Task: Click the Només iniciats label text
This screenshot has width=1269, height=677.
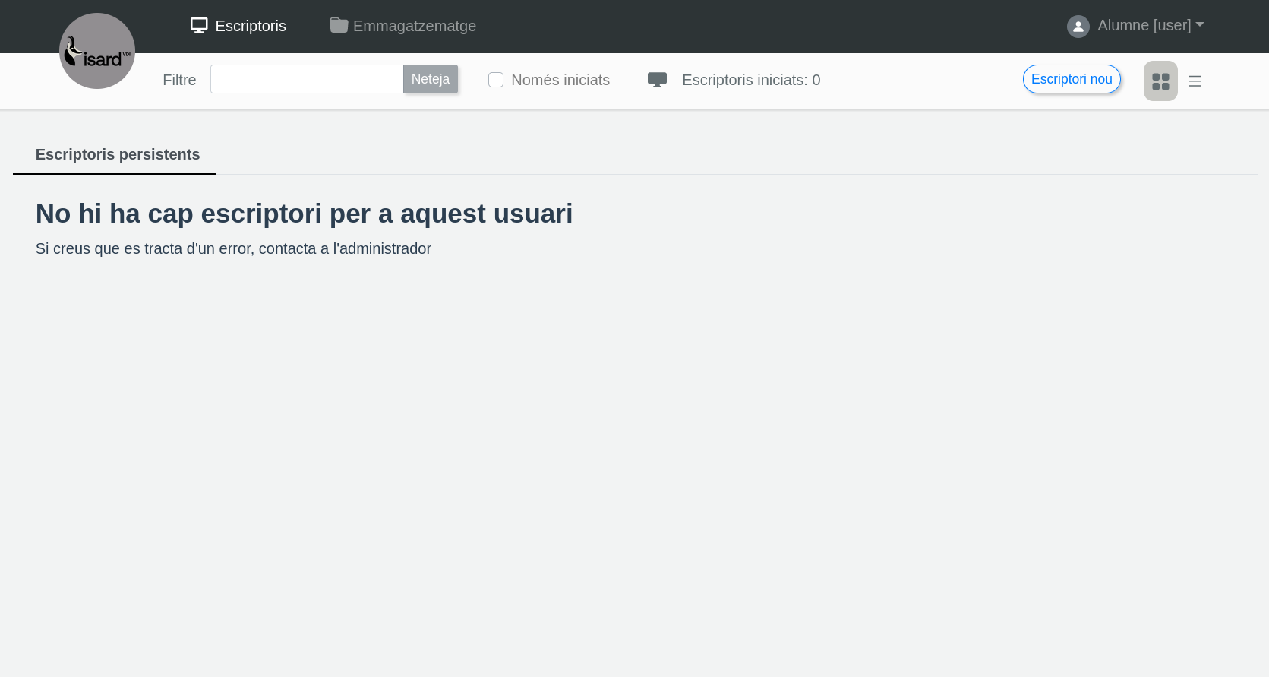Action: 560,80
